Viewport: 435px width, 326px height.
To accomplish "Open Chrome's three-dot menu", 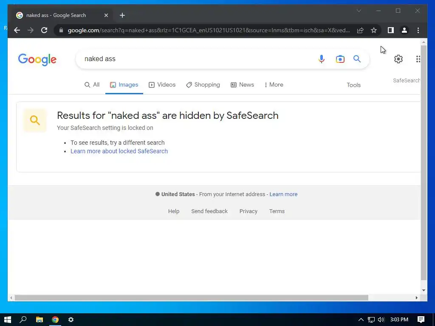I will point(418,30).
